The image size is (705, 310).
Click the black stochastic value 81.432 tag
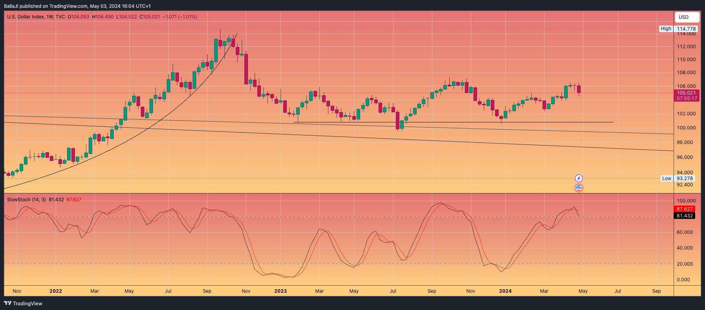(685, 216)
